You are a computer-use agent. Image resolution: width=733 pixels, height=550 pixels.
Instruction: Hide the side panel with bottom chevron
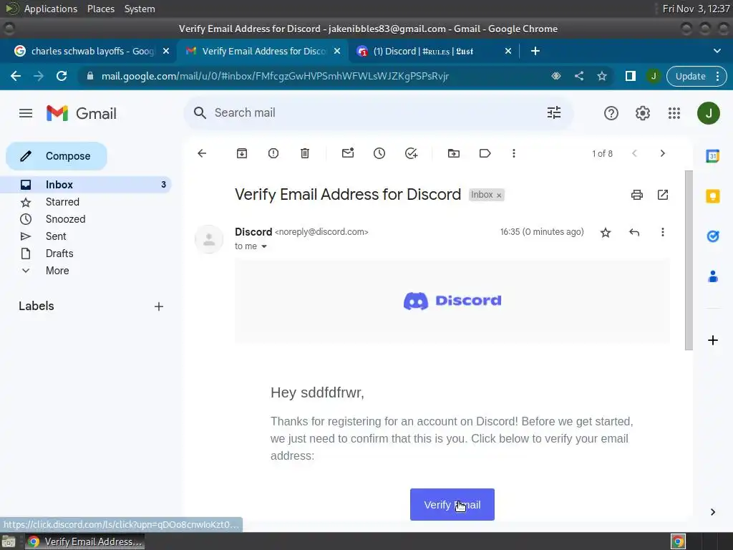(x=712, y=512)
